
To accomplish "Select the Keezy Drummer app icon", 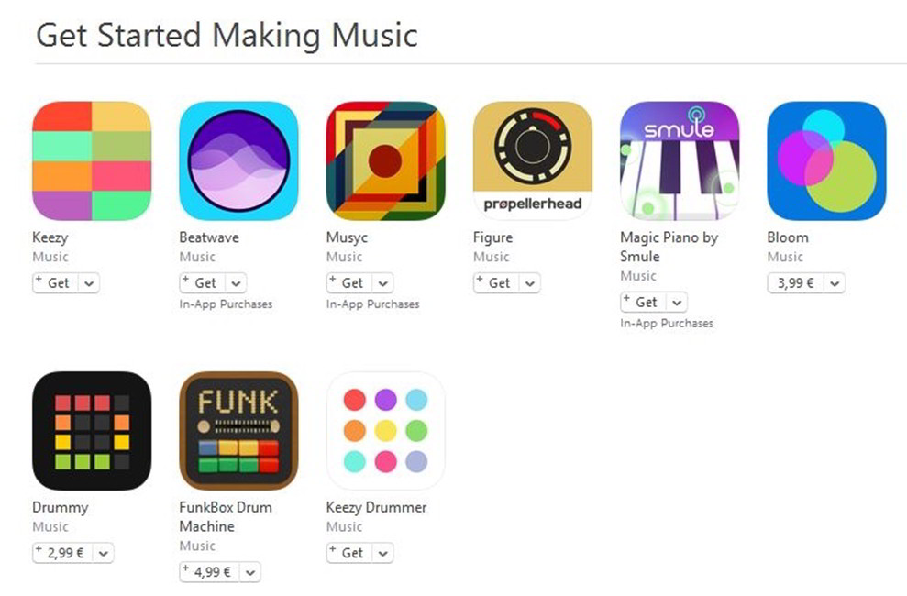I will (x=385, y=431).
